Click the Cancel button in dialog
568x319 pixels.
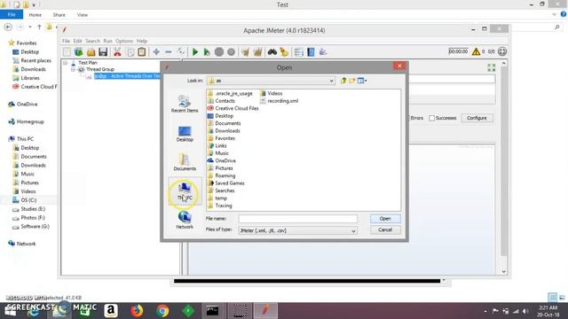385,230
